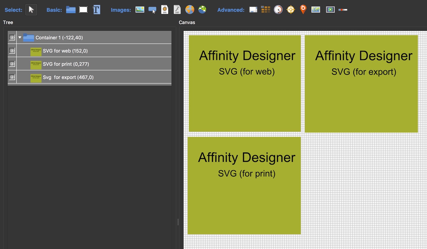427x249 pixels.
Task: Pick the Text tool icon
Action: 97,10
